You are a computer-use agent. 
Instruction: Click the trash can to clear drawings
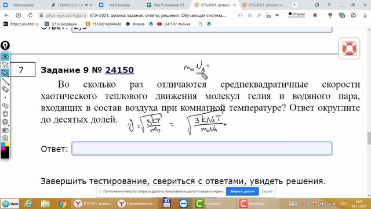(5, 114)
